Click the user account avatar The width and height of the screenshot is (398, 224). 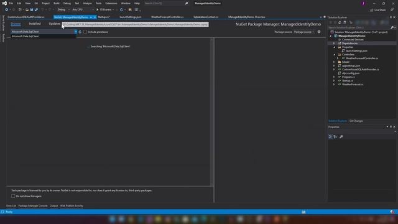363,3
